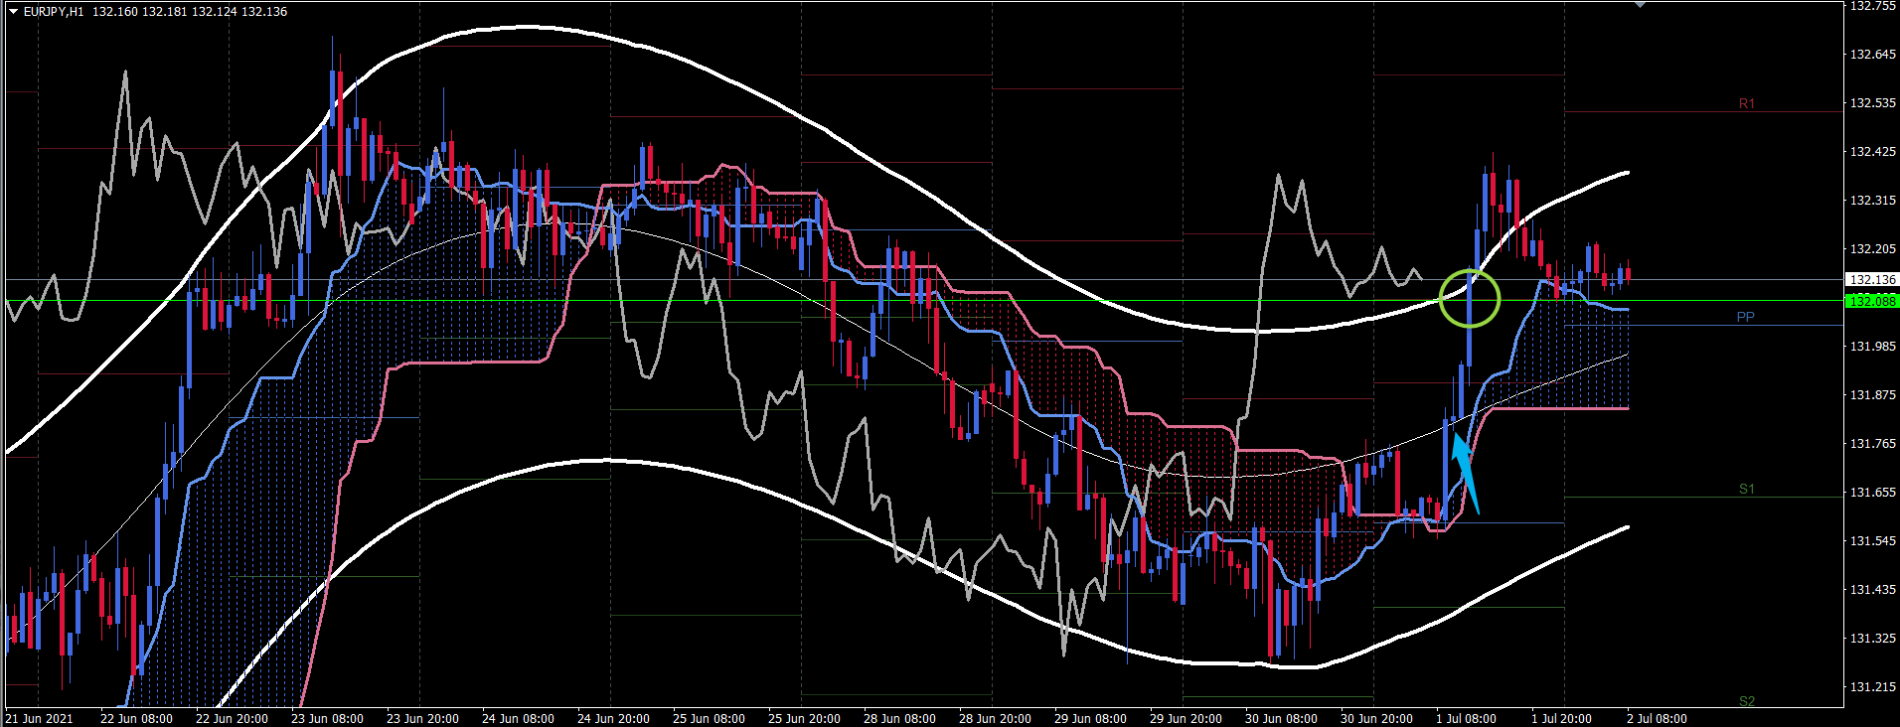Image resolution: width=1900 pixels, height=727 pixels.
Task: Click the 132.755 value on price scale
Action: 1872,6
